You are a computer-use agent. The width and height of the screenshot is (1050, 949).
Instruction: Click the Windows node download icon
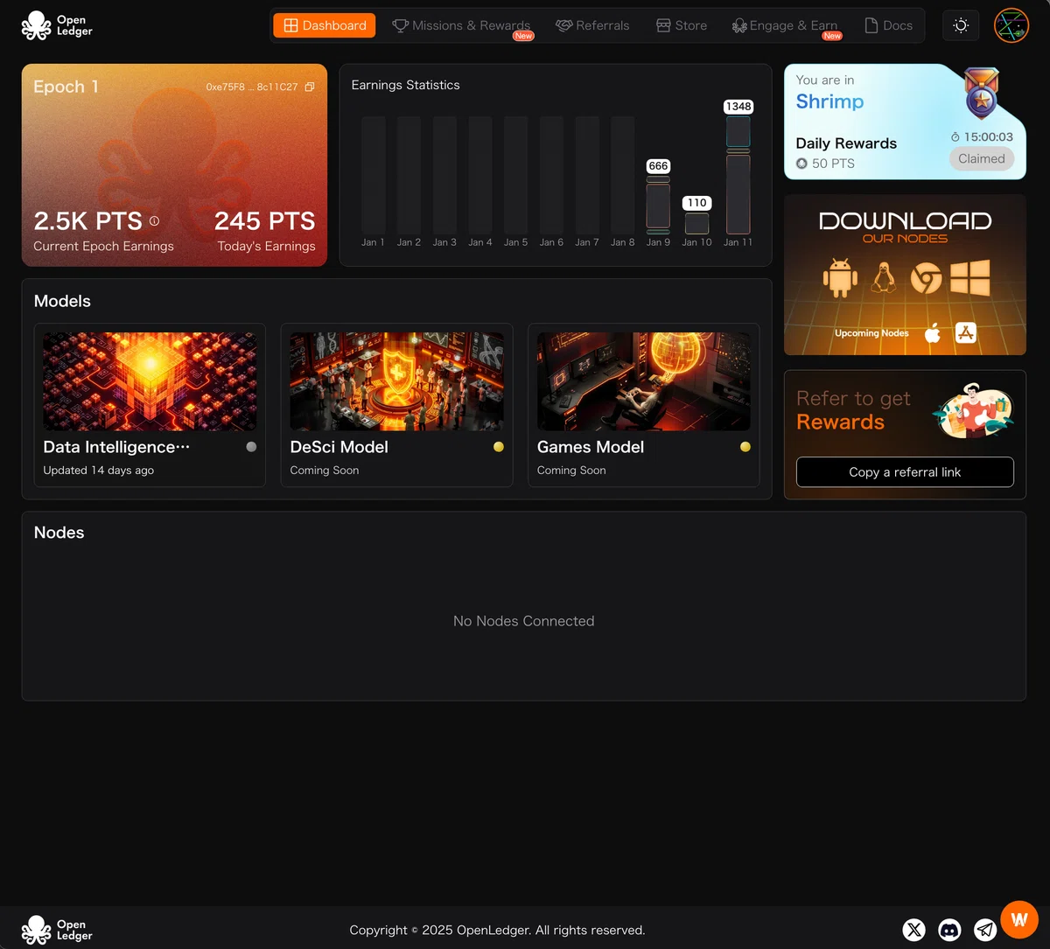point(969,277)
